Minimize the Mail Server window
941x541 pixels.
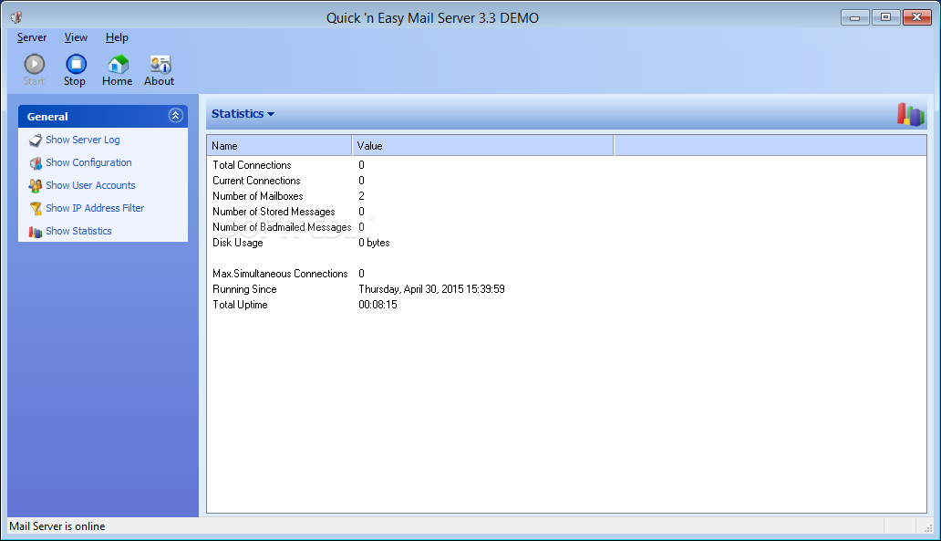click(x=854, y=17)
